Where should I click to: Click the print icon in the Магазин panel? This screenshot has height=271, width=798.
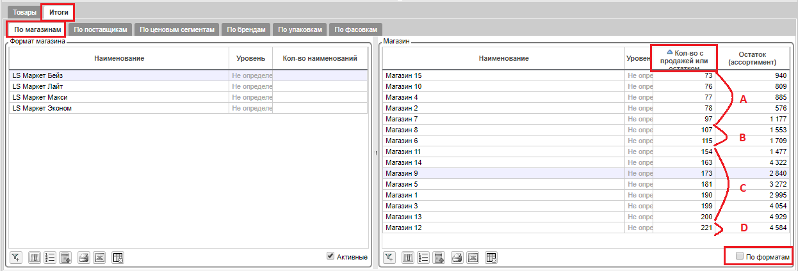[457, 258]
